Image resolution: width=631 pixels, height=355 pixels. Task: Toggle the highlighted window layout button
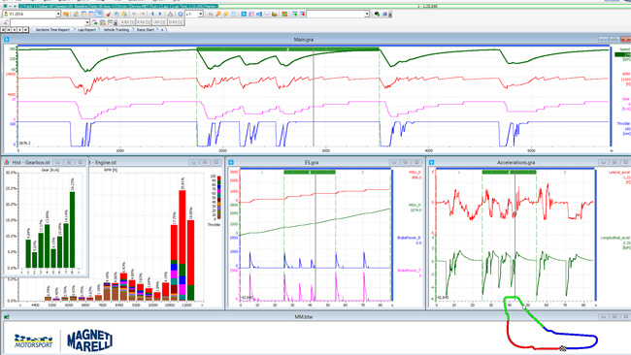[x=99, y=15]
